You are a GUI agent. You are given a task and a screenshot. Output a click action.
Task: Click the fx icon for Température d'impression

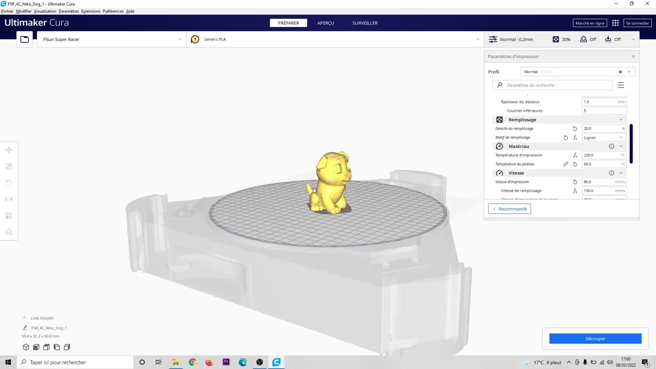point(575,155)
